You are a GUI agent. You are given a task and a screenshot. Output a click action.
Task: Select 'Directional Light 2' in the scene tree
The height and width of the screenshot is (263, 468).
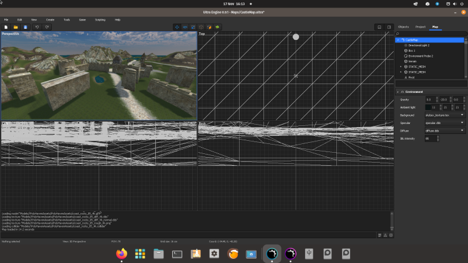419,45
